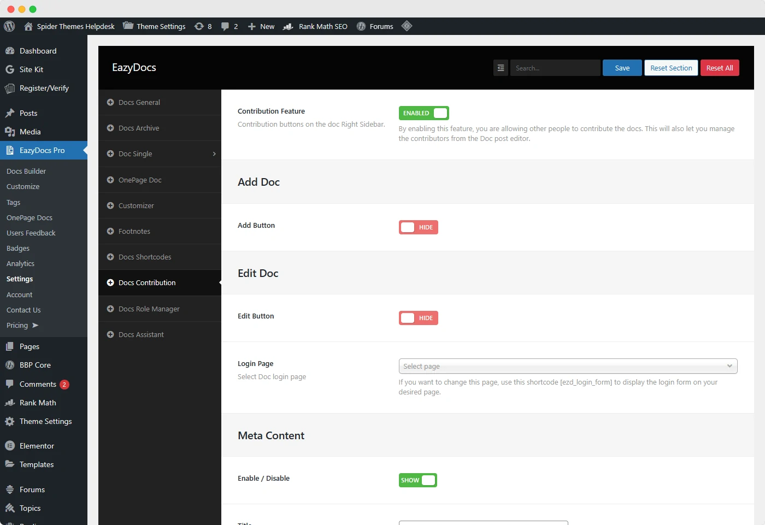Open the New menu in the admin bar
Screen dimensions: 765x525
[261, 26]
